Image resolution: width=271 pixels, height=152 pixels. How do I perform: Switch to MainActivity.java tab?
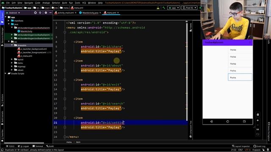pos(90,13)
